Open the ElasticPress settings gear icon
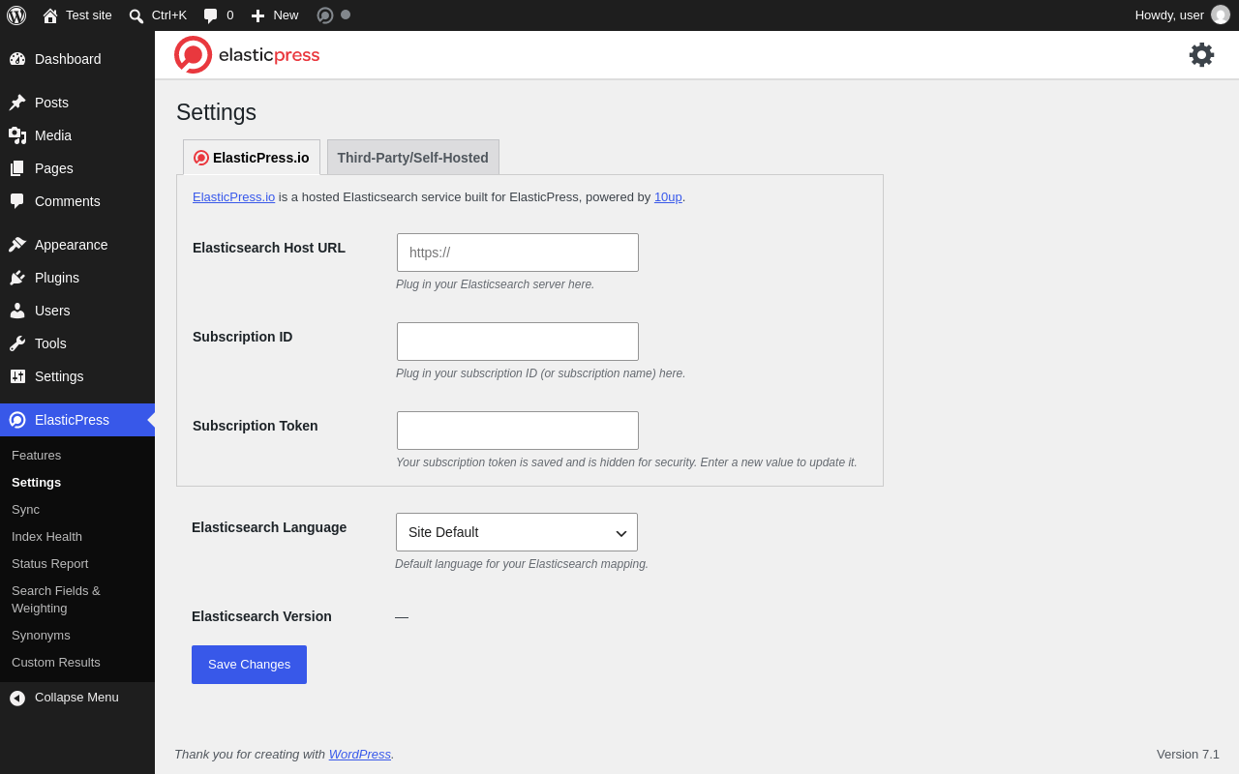This screenshot has height=774, width=1239. click(1201, 55)
